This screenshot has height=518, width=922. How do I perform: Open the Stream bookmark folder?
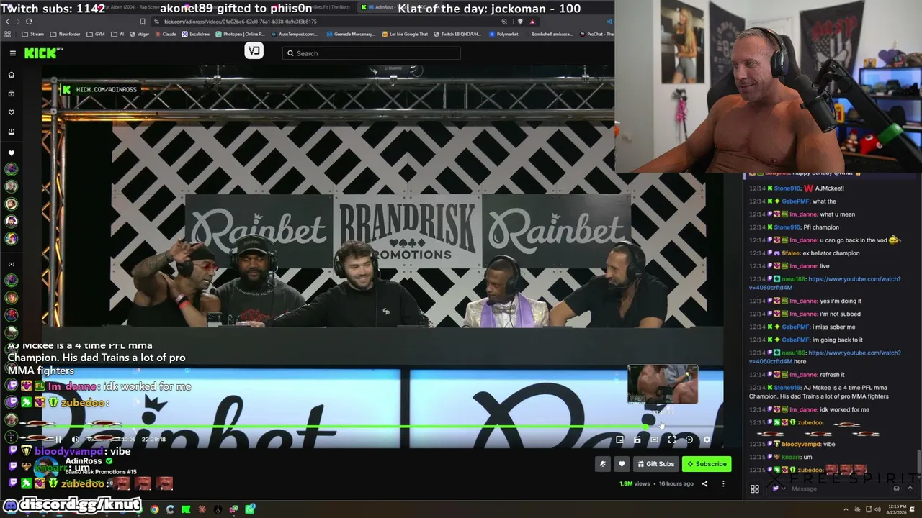(x=32, y=34)
